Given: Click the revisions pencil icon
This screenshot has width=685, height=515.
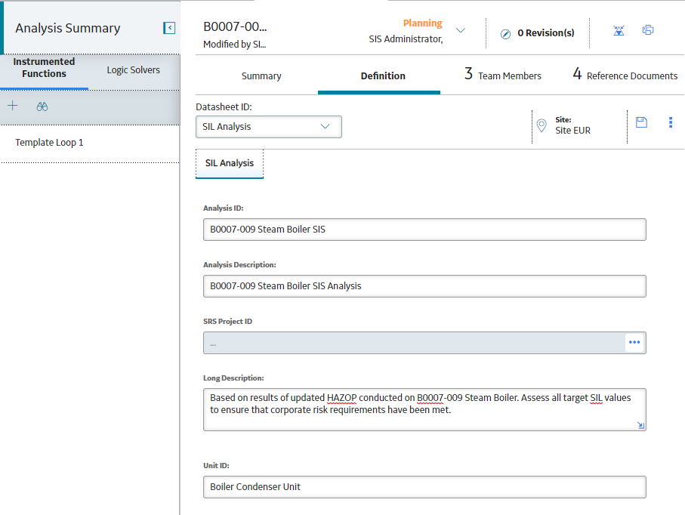Looking at the screenshot, I should (x=505, y=34).
